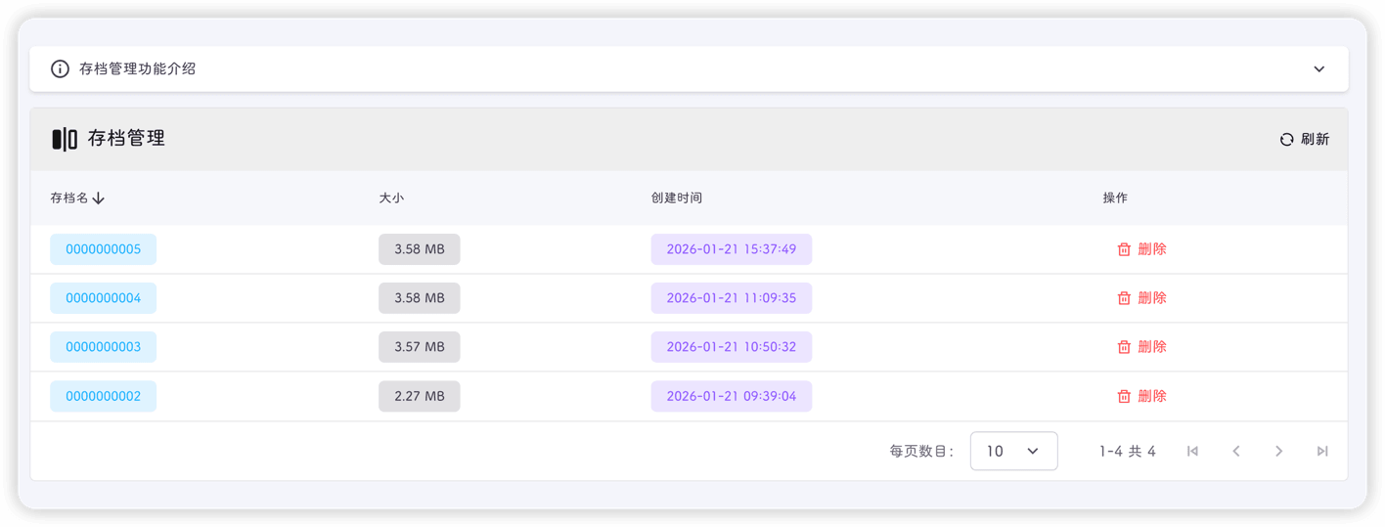Click the 大小 column header
The image size is (1385, 527).
(x=391, y=198)
